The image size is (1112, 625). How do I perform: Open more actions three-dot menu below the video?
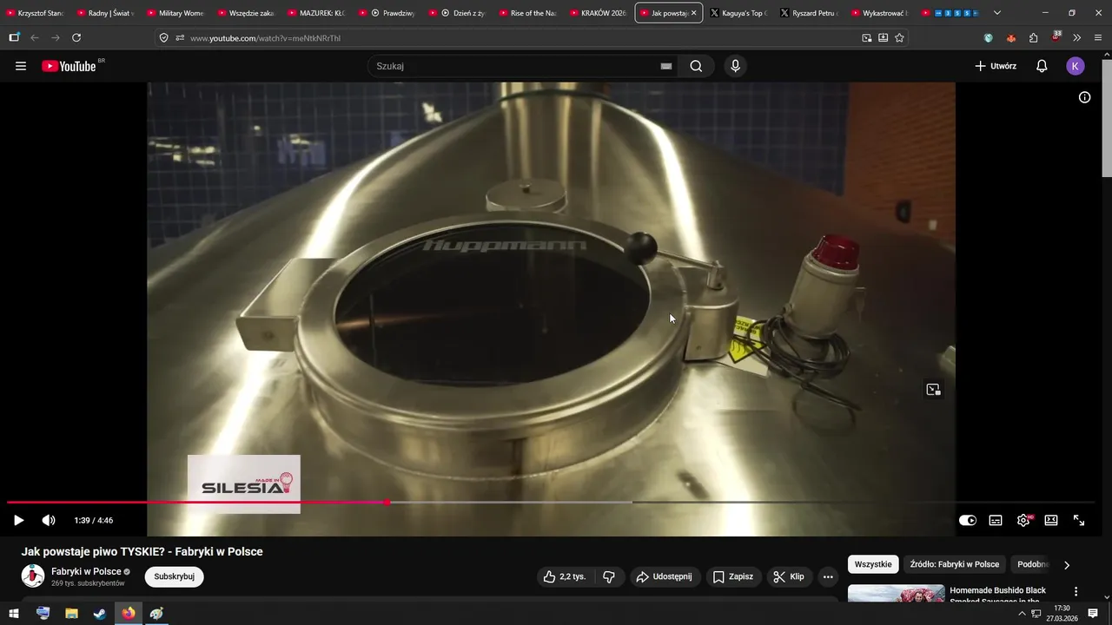(x=828, y=576)
